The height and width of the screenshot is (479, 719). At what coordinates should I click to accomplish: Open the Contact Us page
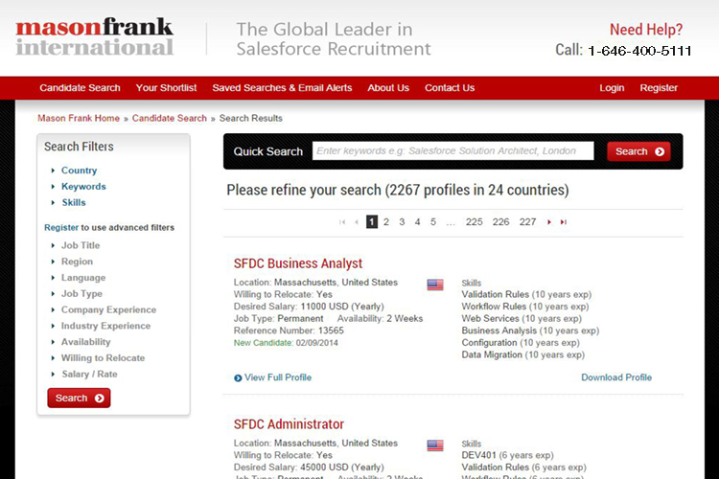tap(450, 88)
